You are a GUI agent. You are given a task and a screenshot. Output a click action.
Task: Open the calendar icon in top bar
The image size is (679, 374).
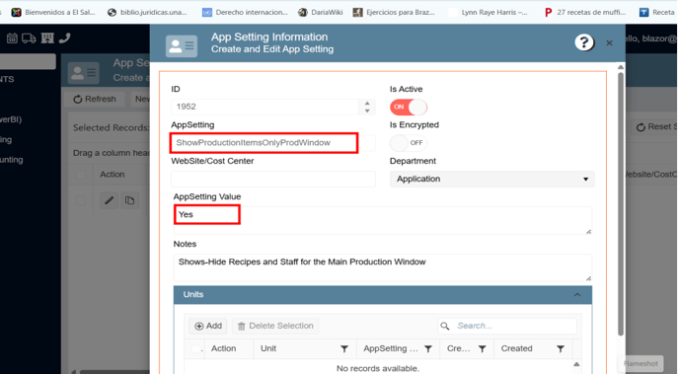coord(12,38)
